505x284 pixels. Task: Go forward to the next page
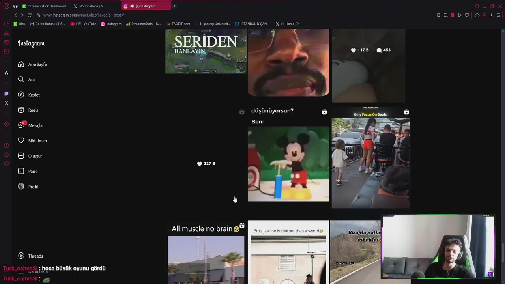click(22, 15)
